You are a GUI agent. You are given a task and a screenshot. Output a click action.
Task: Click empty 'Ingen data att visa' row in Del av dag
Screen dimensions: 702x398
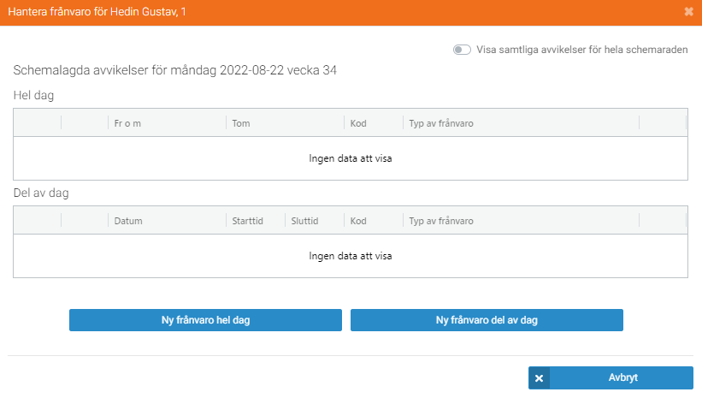pyautogui.click(x=350, y=255)
